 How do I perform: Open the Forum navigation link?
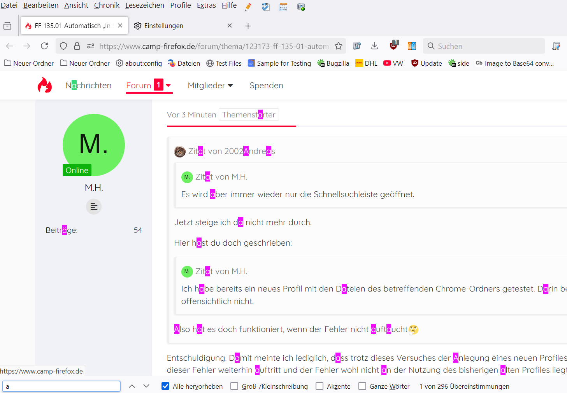coord(139,85)
